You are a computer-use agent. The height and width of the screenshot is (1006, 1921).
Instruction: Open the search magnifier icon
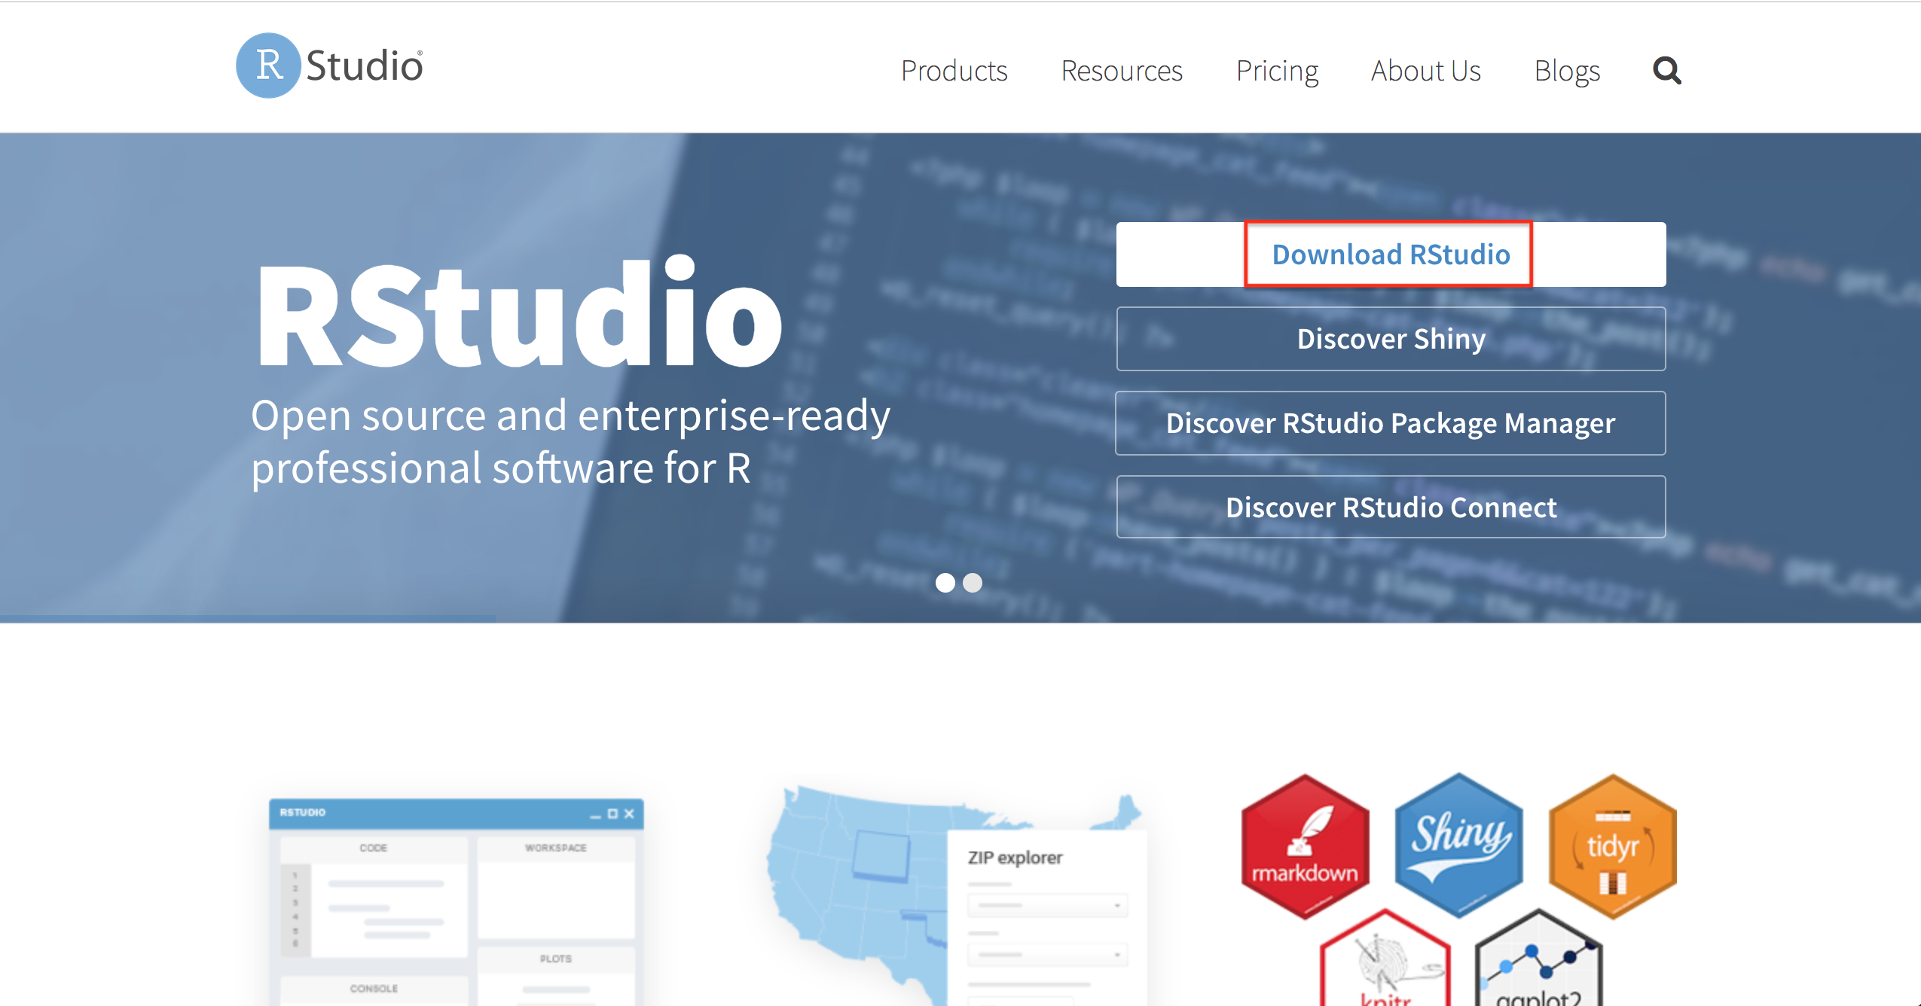coord(1666,71)
